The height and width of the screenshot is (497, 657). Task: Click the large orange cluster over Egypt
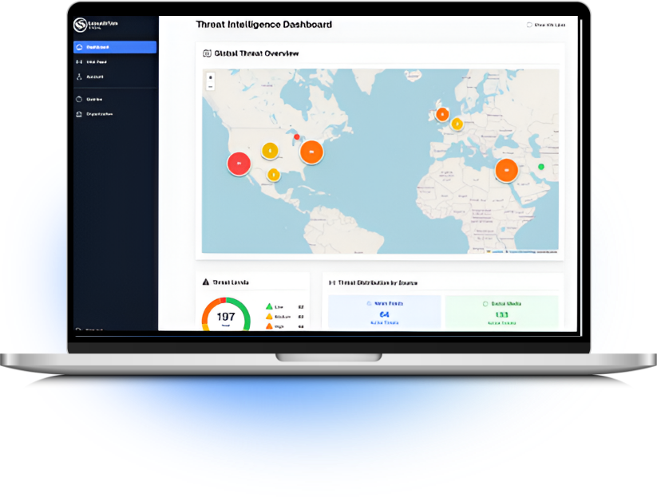point(506,170)
